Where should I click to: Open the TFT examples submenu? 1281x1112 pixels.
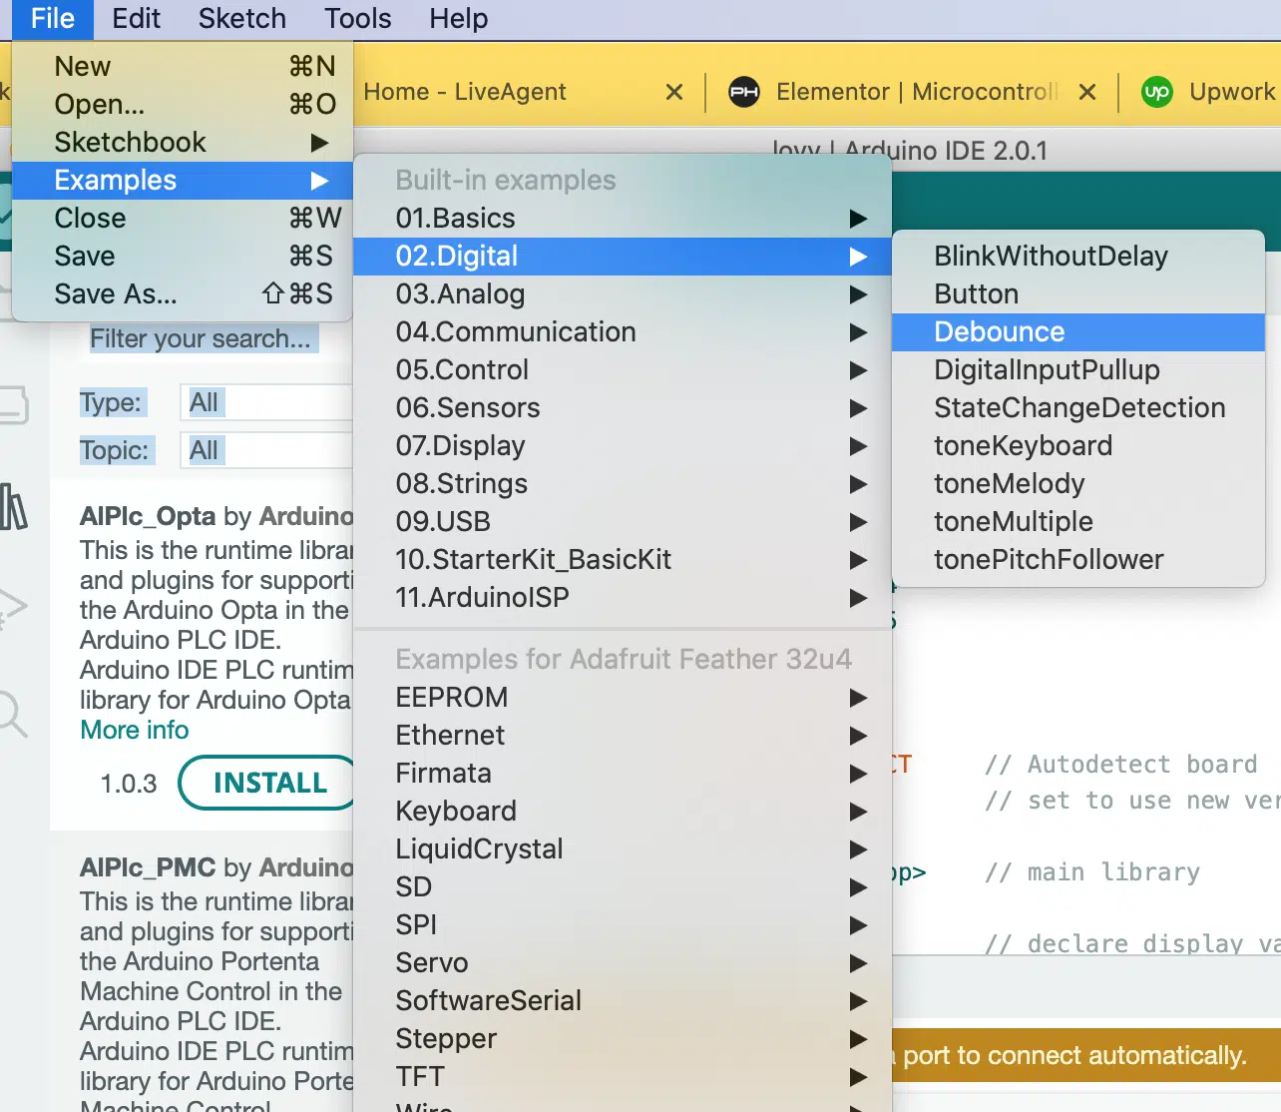click(623, 1077)
